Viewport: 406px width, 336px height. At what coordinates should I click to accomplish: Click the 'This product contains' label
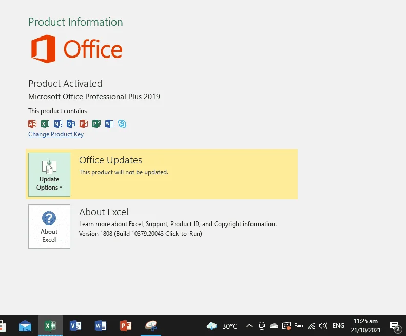coord(57,111)
